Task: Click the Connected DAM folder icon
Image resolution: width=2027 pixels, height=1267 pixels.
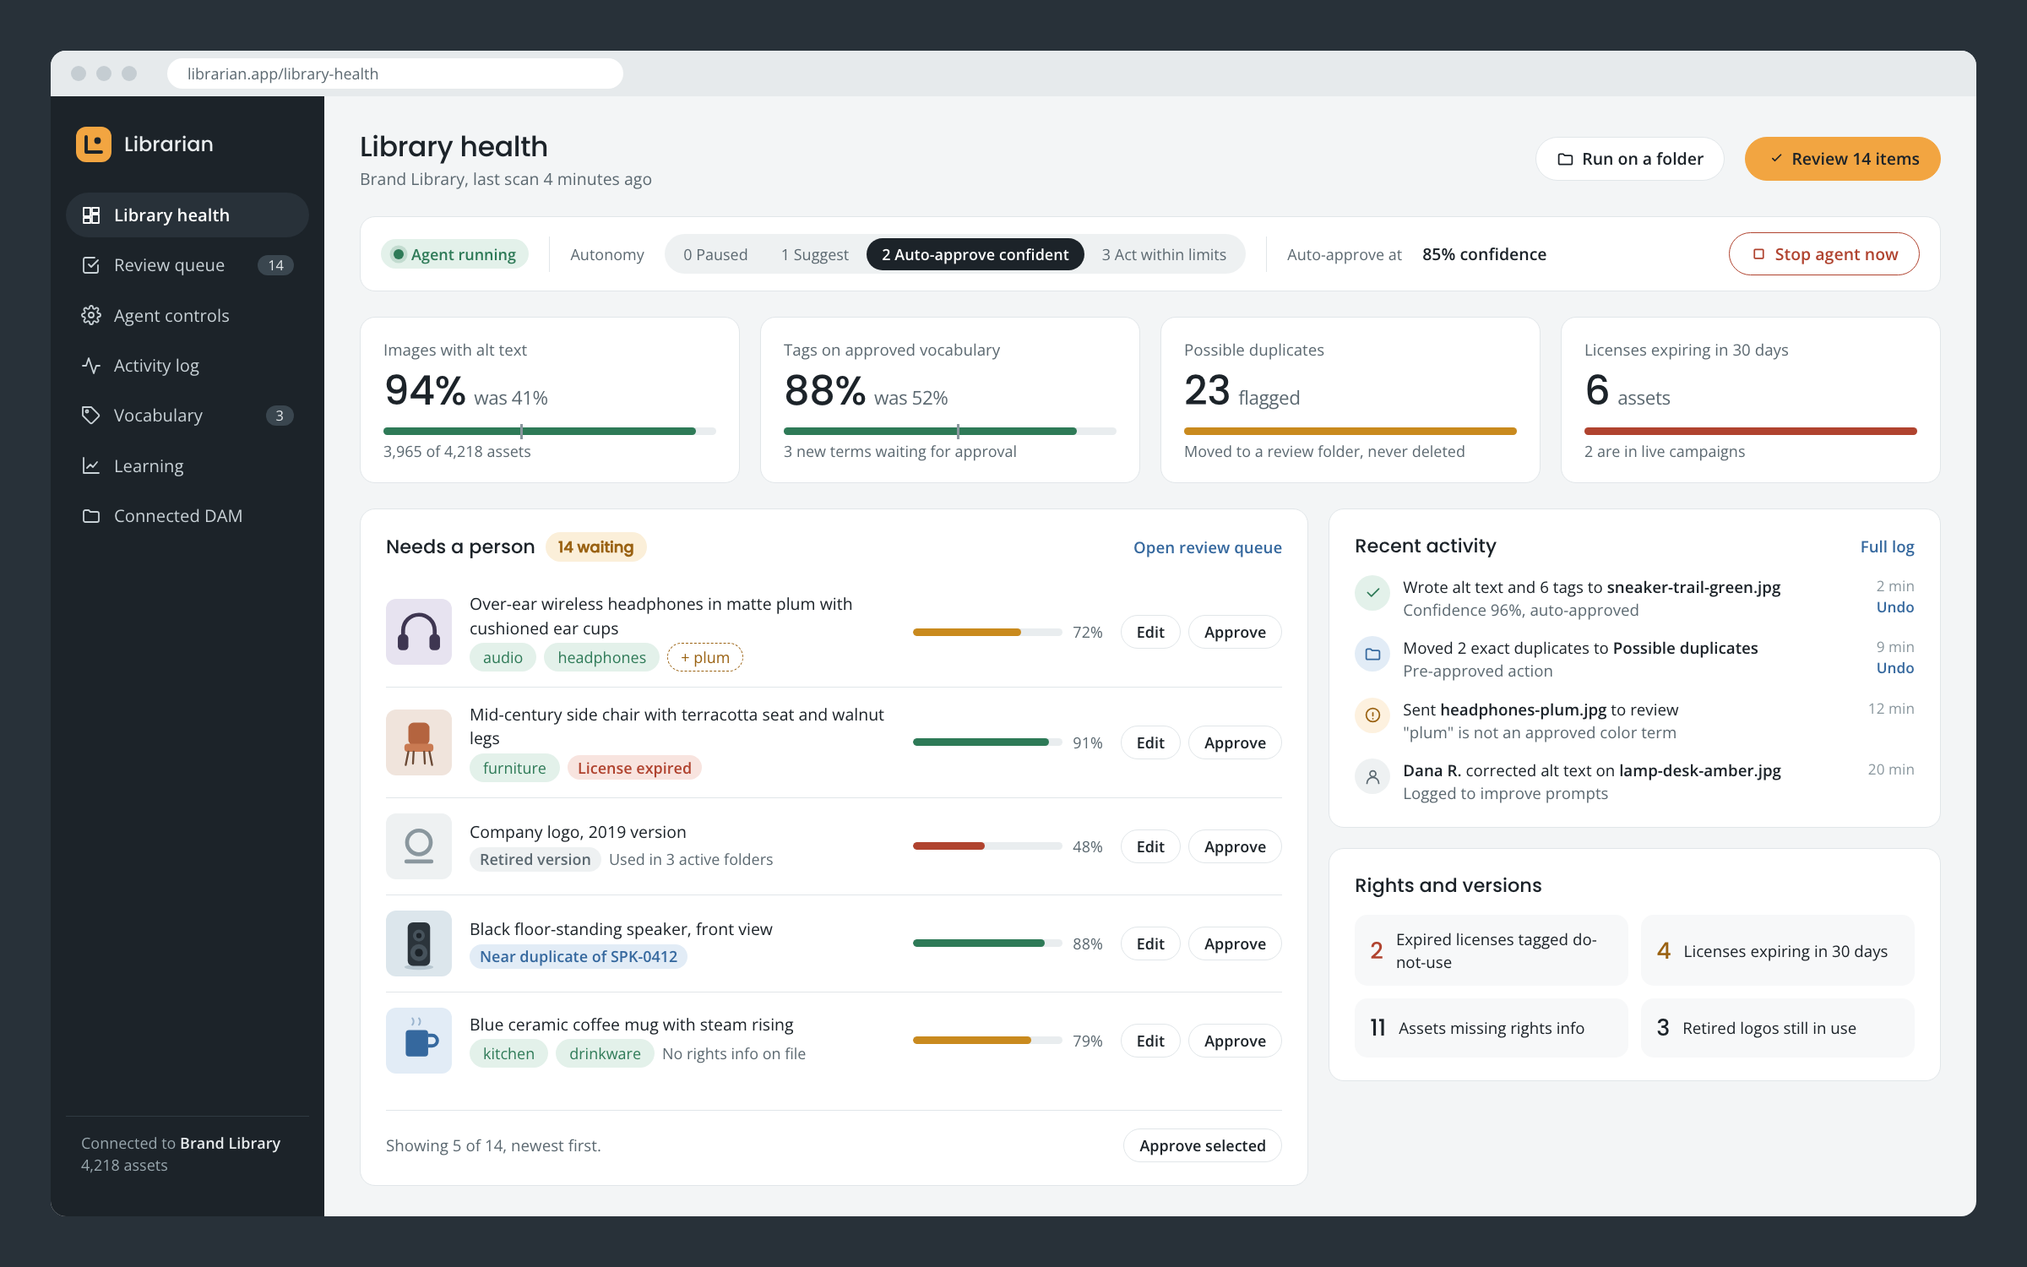Action: coord(91,516)
